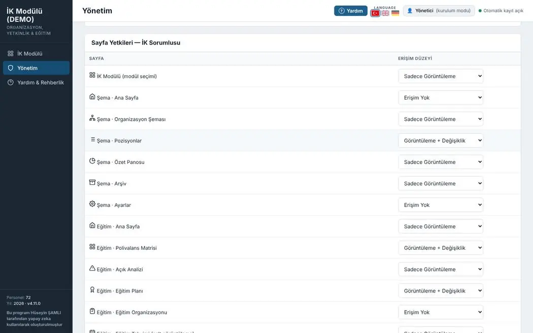Open access dropdown for Şema · Ana Sayfa
533x333 pixels.
pos(441,97)
